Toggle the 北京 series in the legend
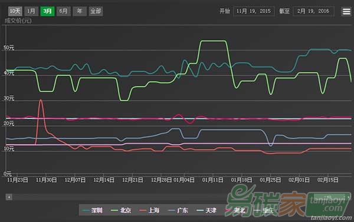354x222 pixels. (x=121, y=210)
